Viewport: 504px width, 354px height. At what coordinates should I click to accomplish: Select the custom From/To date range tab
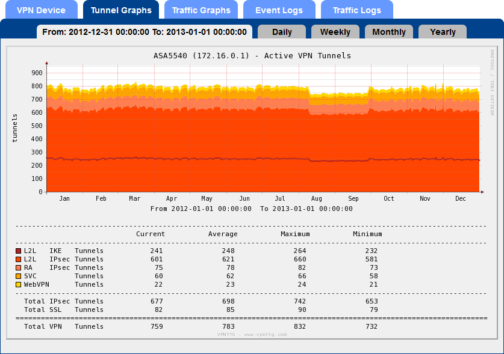point(145,32)
